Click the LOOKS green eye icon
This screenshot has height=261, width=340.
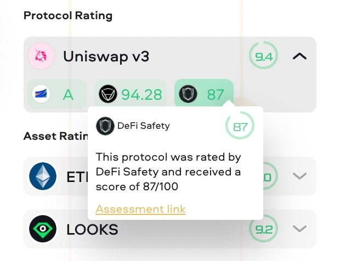tap(43, 229)
